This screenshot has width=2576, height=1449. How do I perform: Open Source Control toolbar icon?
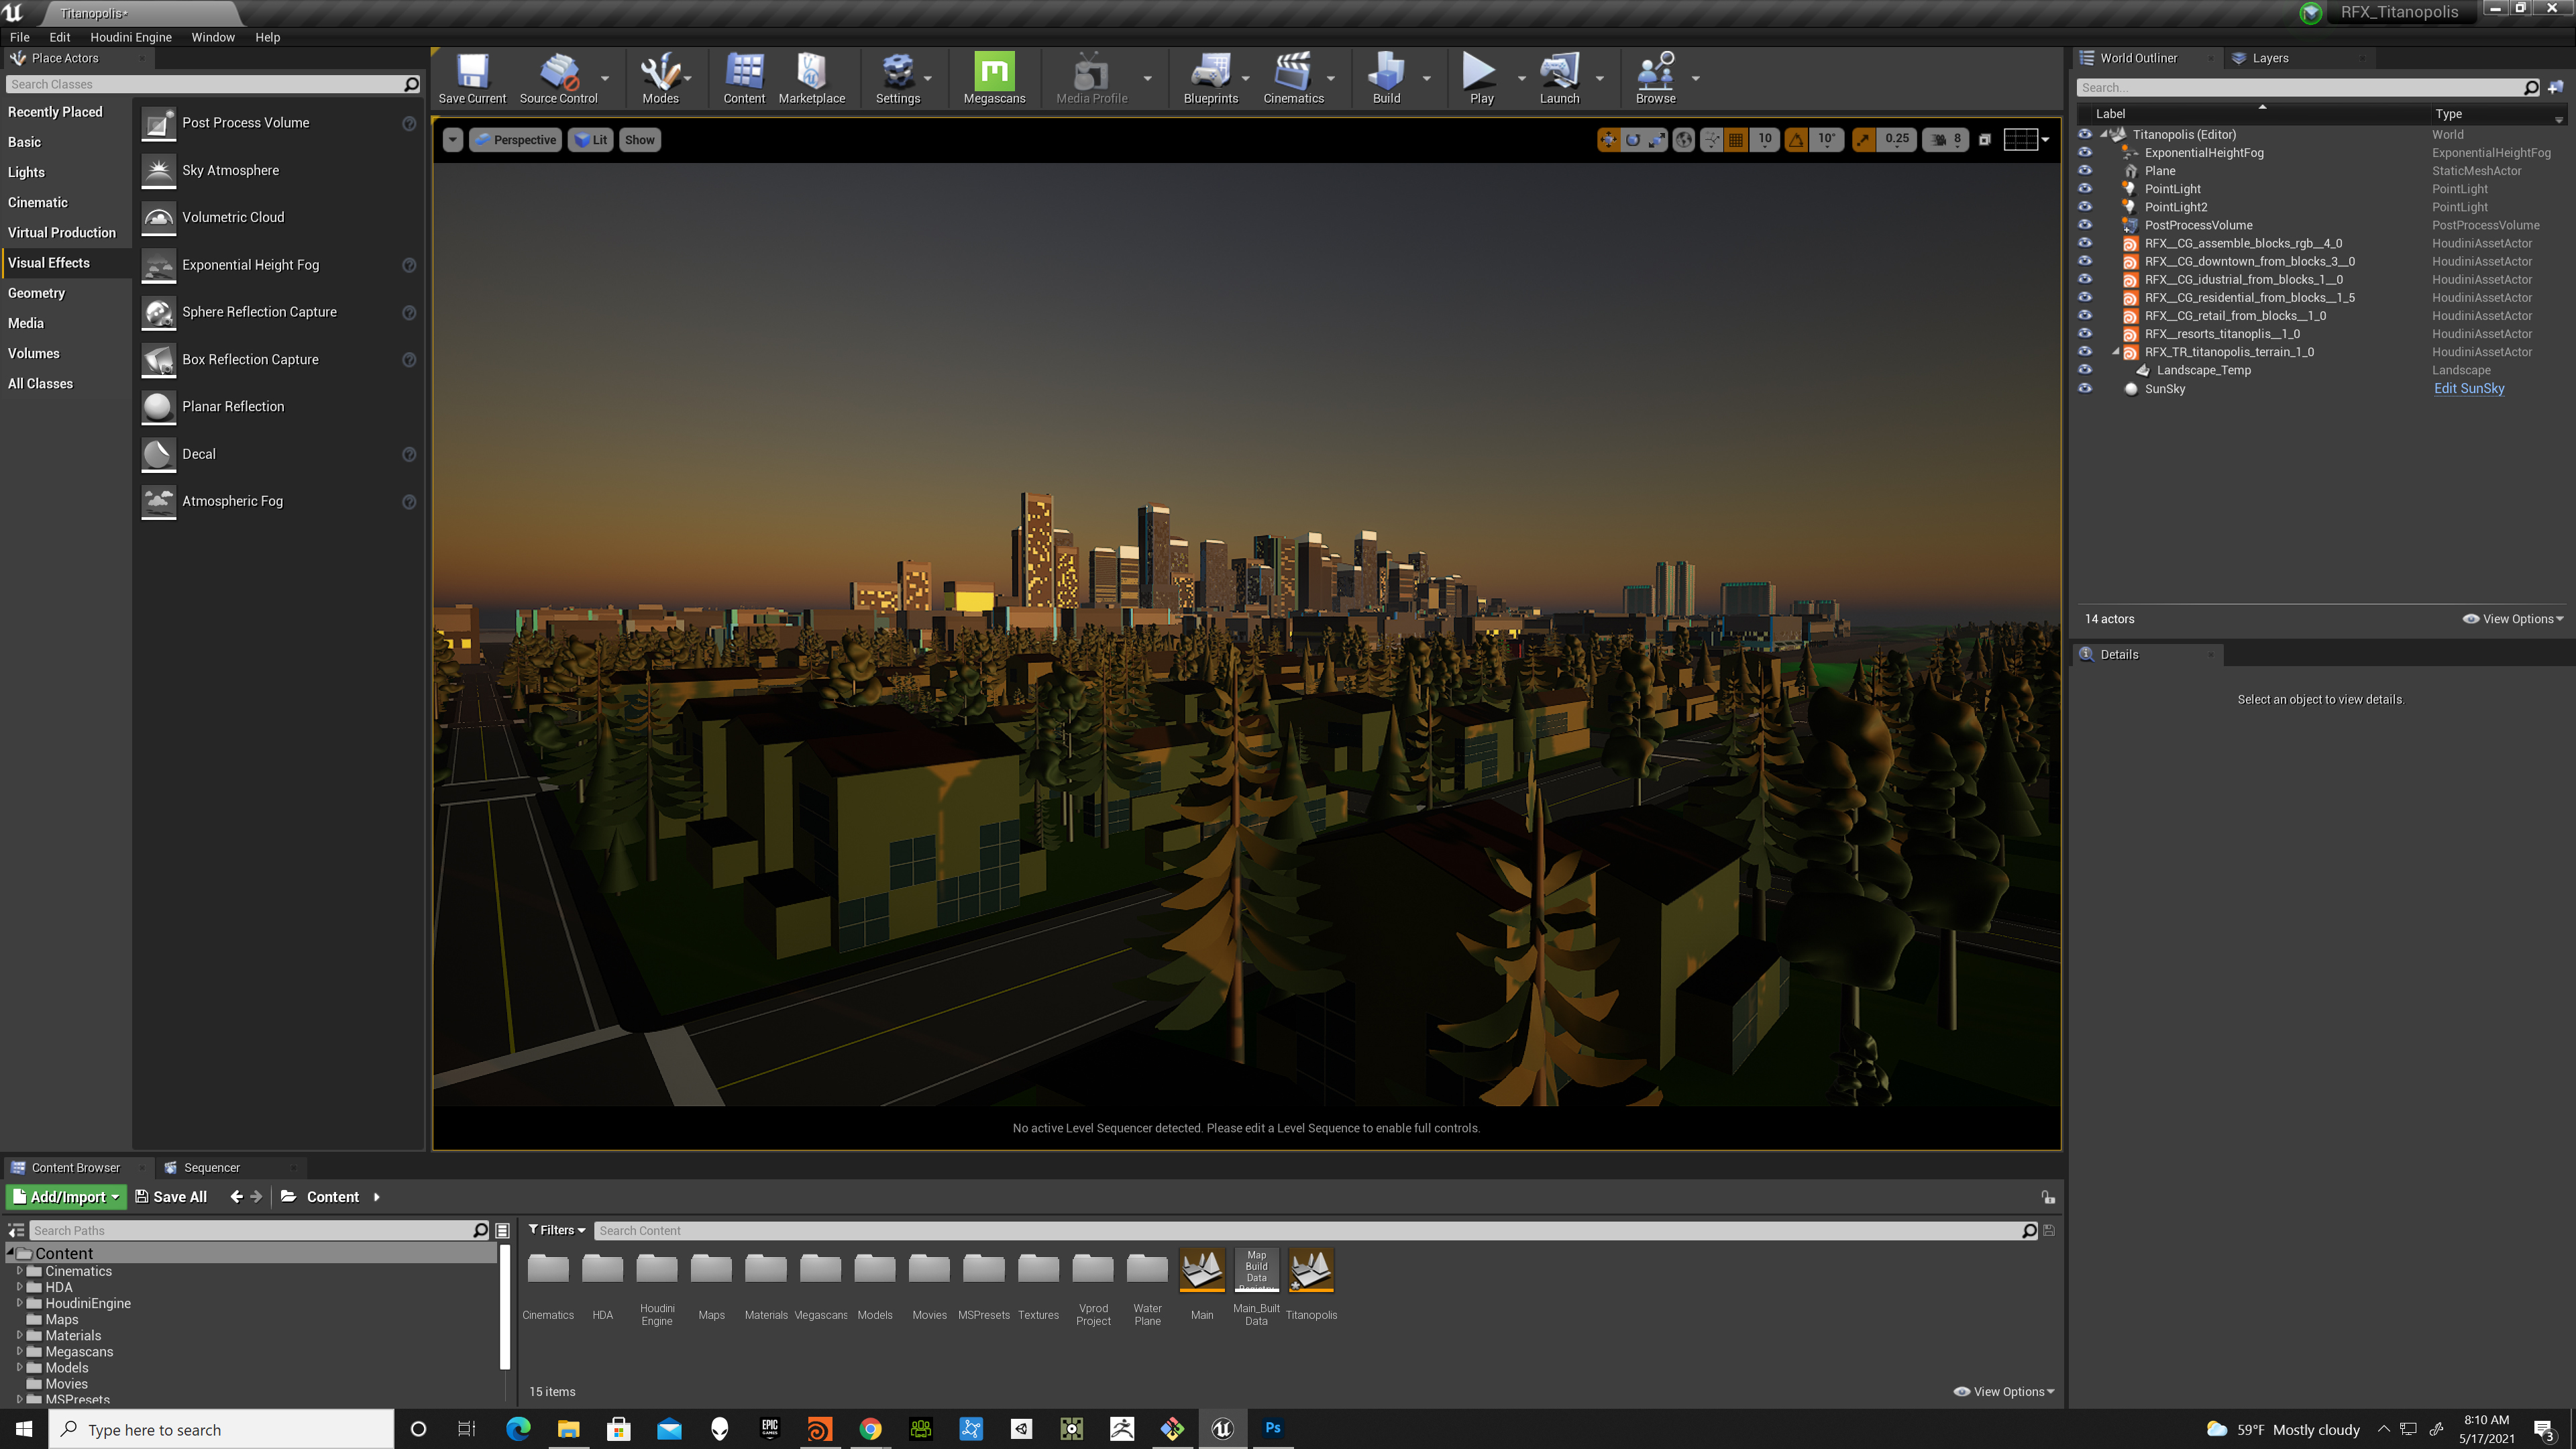click(558, 78)
